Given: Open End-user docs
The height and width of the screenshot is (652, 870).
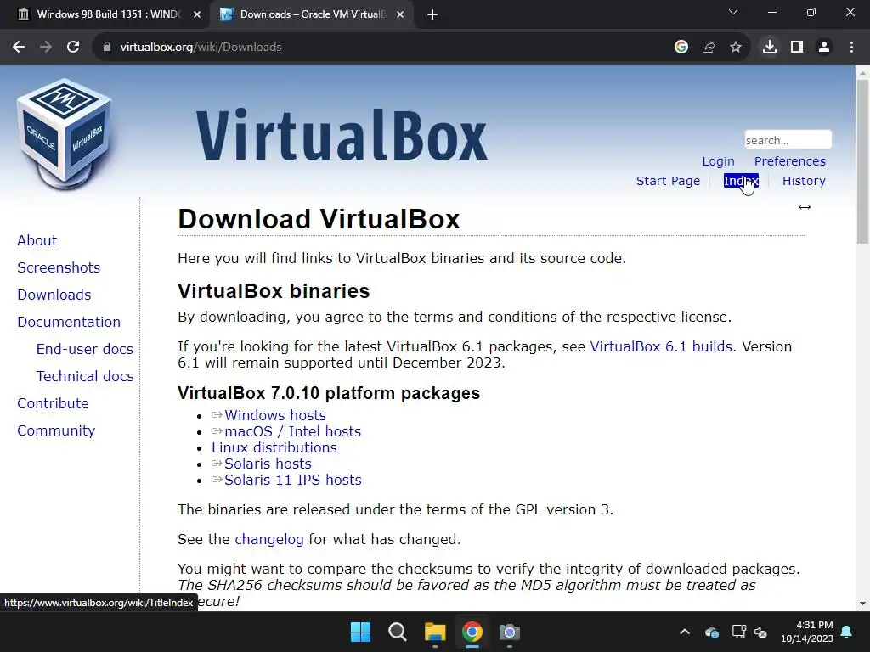Looking at the screenshot, I should pyautogui.click(x=85, y=349).
